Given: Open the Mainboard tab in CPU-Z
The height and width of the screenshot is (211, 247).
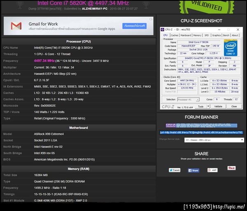Looking at the screenshot, I should (x=186, y=35).
